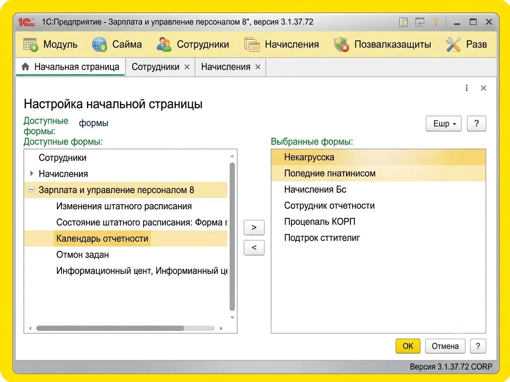Select Поледние пнатинисом in selected forms
This screenshot has width=510, height=382.
378,174
